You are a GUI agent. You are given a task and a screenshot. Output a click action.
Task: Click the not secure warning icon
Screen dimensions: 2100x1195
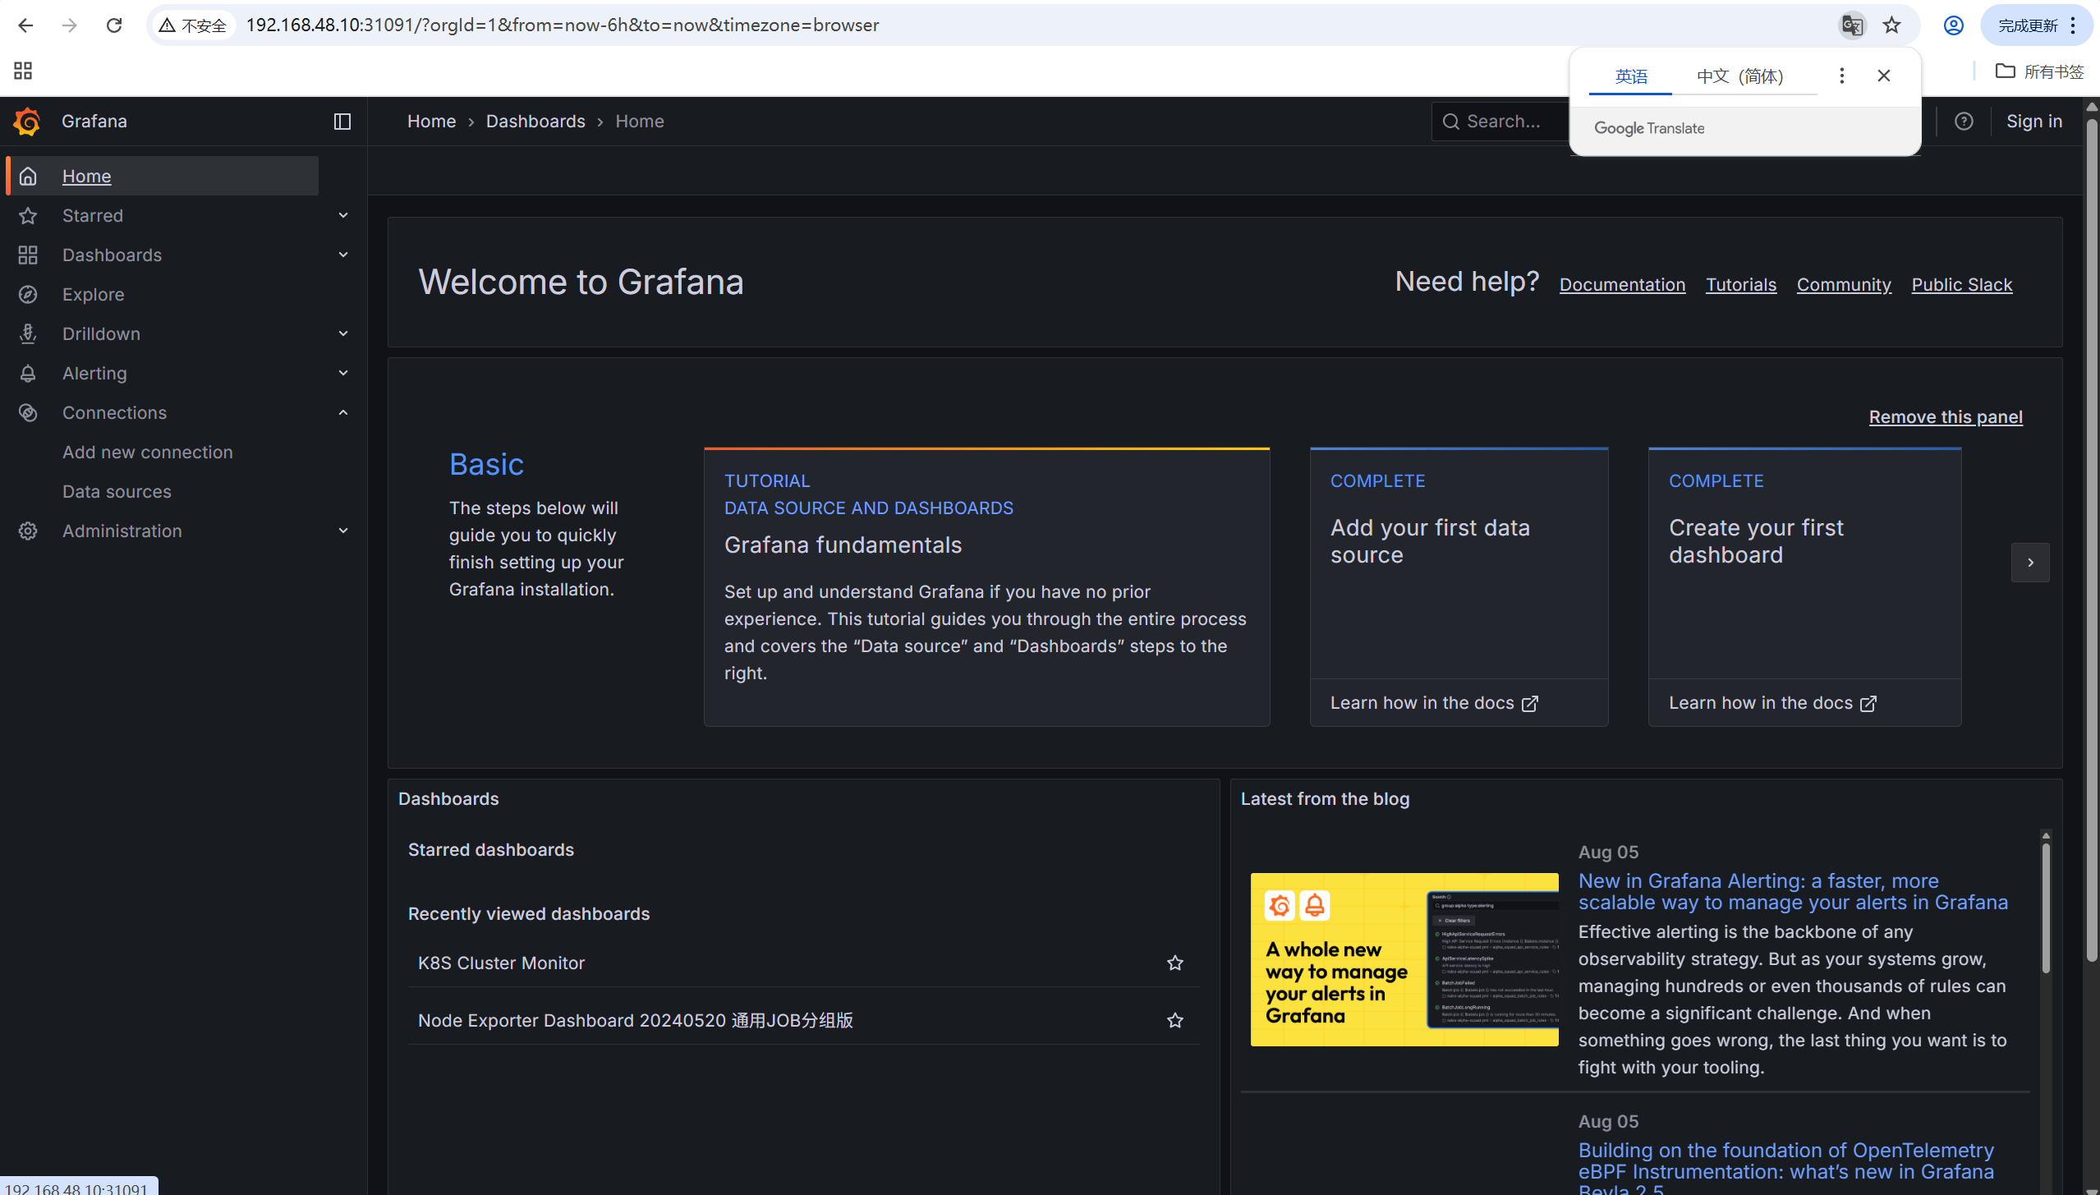point(167,25)
